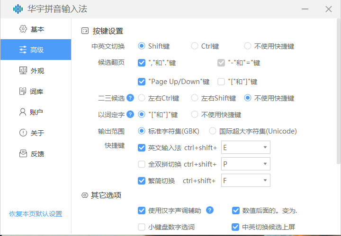Open the 繁简切换 key dropdown showing F

pos(246,181)
